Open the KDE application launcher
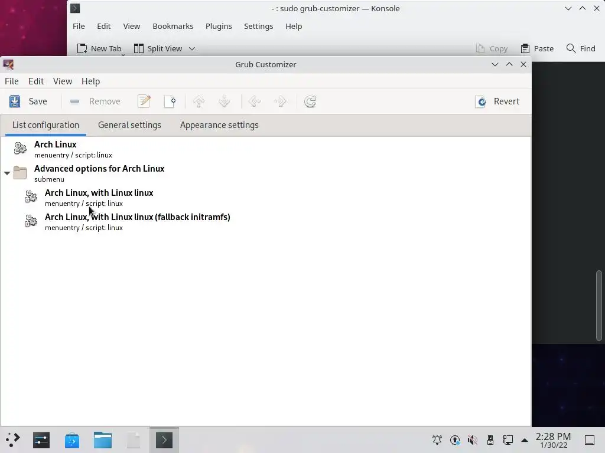The height and width of the screenshot is (453, 605). point(12,440)
